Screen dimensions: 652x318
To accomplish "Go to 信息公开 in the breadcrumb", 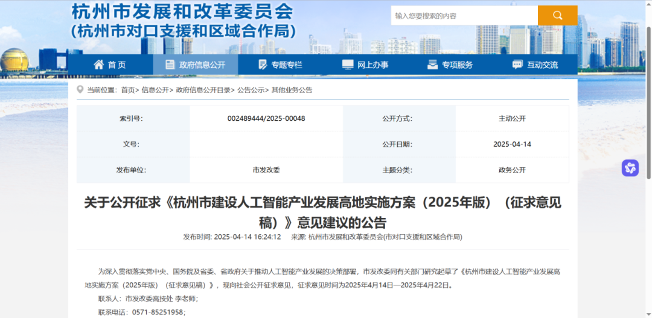I will point(156,90).
